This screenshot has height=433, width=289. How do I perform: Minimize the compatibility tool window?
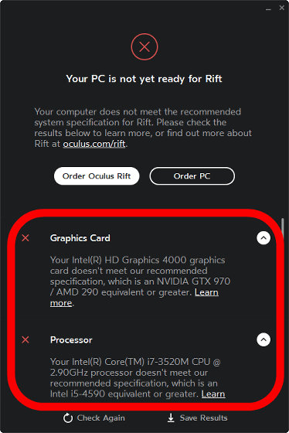click(268, 9)
